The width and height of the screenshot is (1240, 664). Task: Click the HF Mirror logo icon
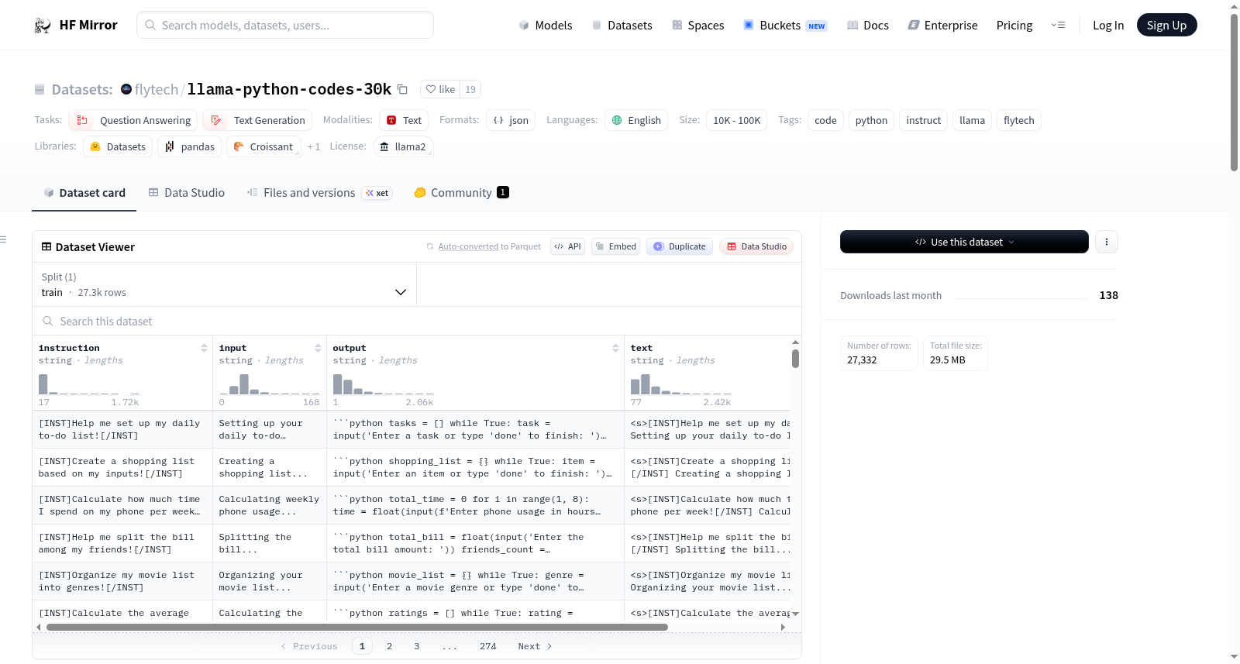[43, 26]
